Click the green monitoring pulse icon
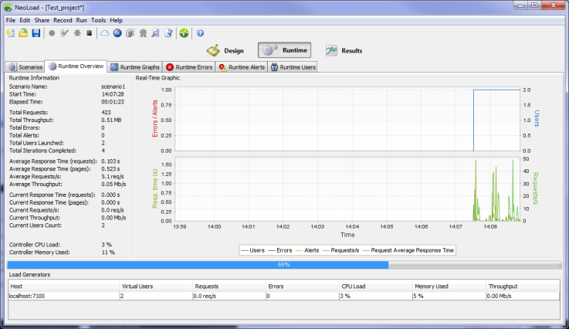This screenshot has width=569, height=329. (183, 33)
